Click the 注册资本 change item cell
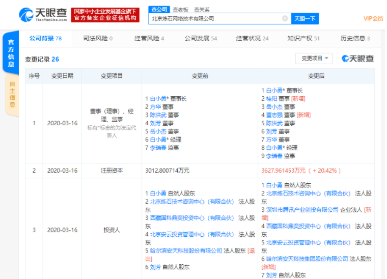This screenshot has width=387, height=279. [x=112, y=171]
